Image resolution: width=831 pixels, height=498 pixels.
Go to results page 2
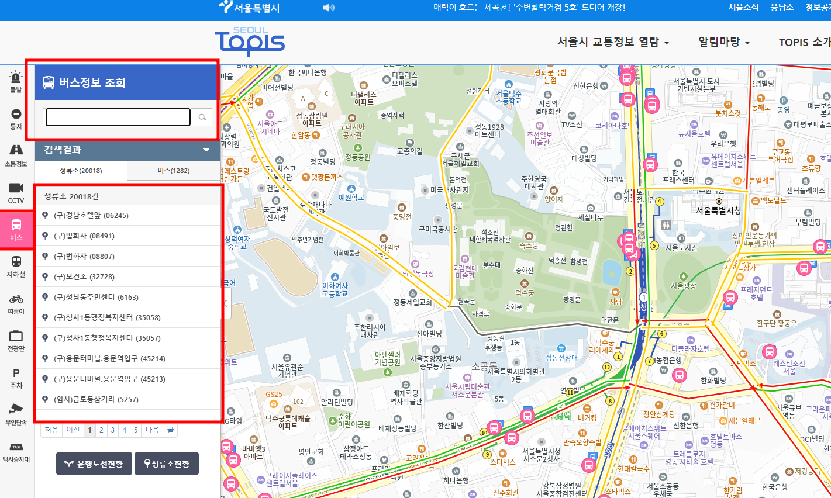101,430
